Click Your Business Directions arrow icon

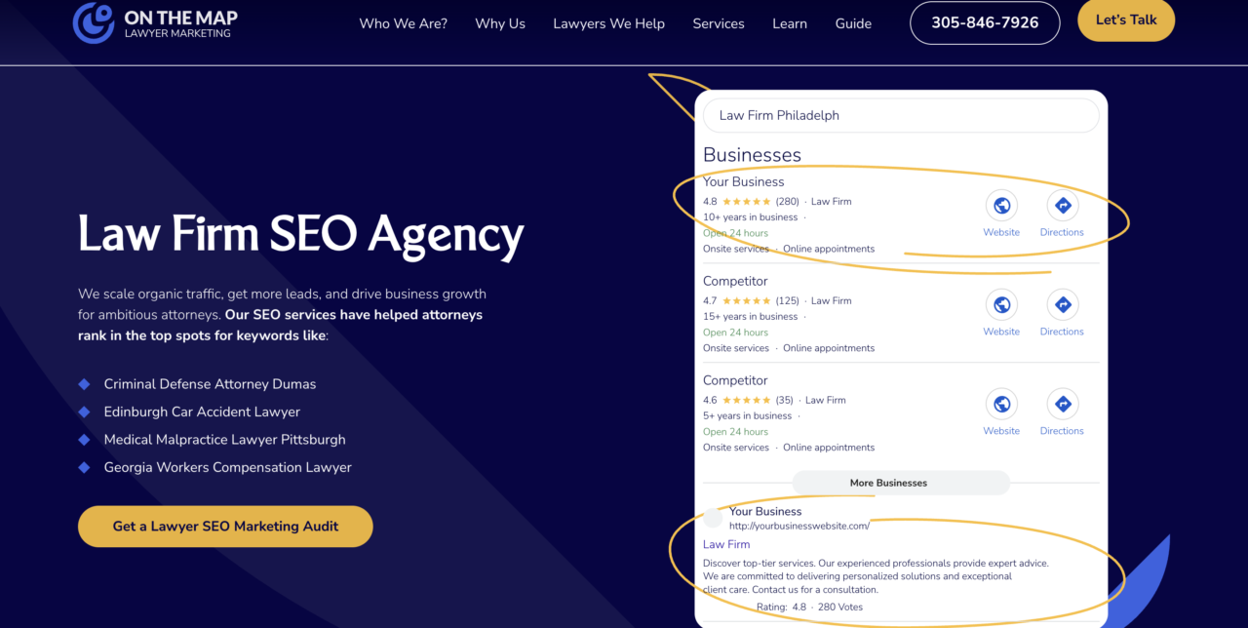pos(1063,206)
